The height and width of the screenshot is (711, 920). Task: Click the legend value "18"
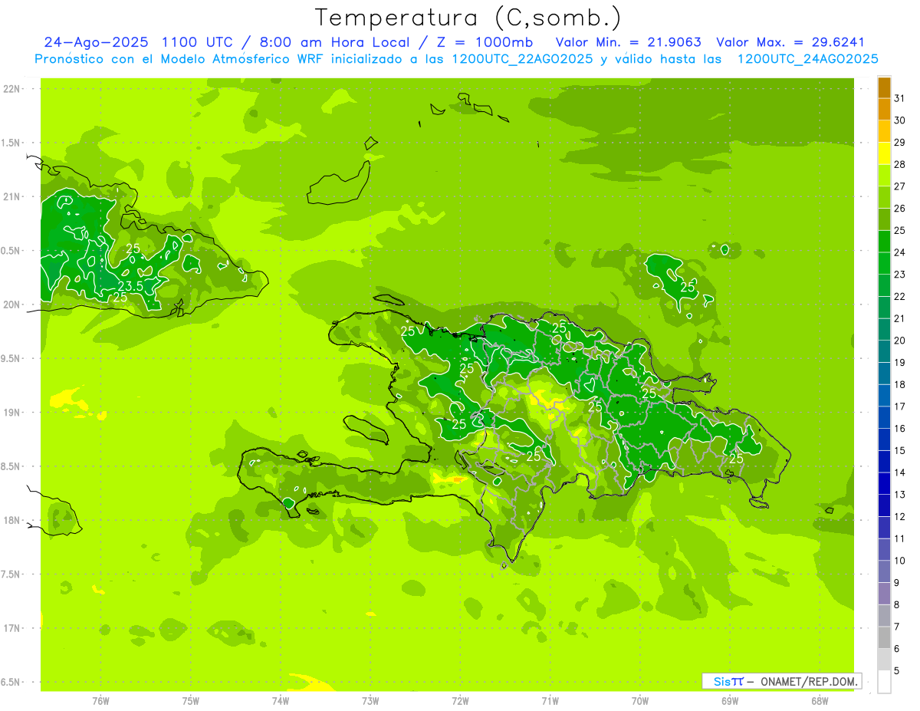pyautogui.click(x=899, y=385)
